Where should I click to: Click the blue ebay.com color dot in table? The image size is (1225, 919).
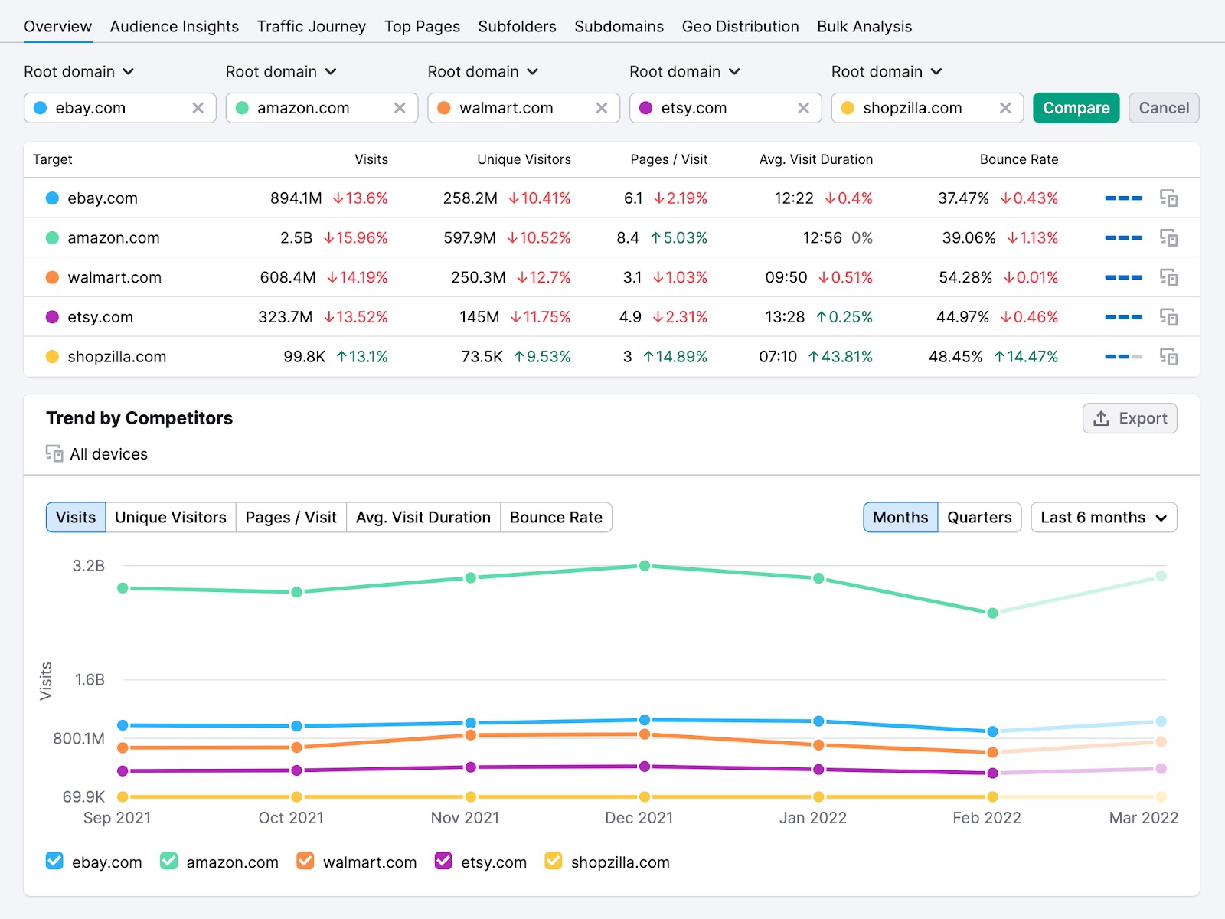point(52,198)
